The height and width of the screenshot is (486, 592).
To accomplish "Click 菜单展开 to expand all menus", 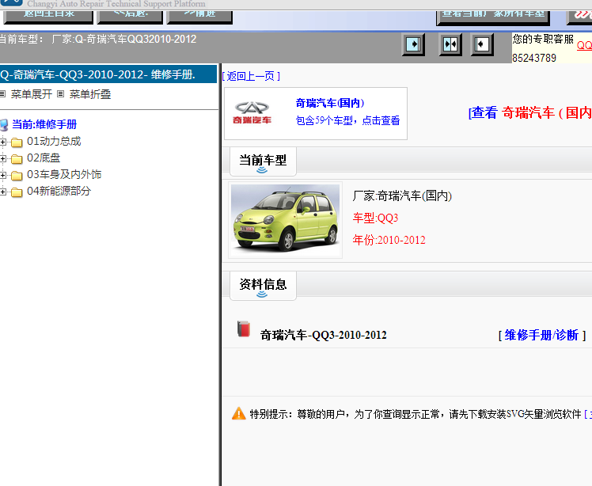I will [x=32, y=94].
